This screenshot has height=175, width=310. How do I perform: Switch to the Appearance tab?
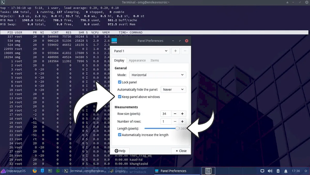click(137, 60)
